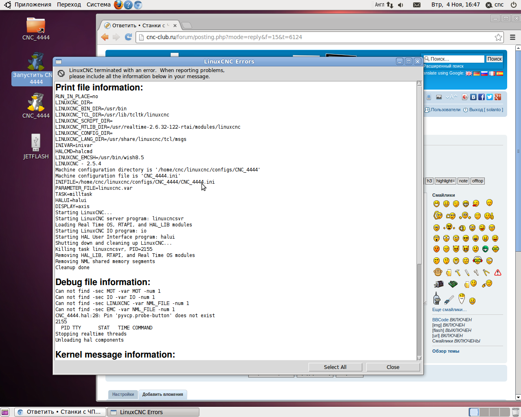Open the Англ keyboard layout indicator
The image size is (521, 417).
[379, 5]
